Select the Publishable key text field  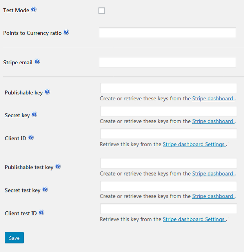169,88
